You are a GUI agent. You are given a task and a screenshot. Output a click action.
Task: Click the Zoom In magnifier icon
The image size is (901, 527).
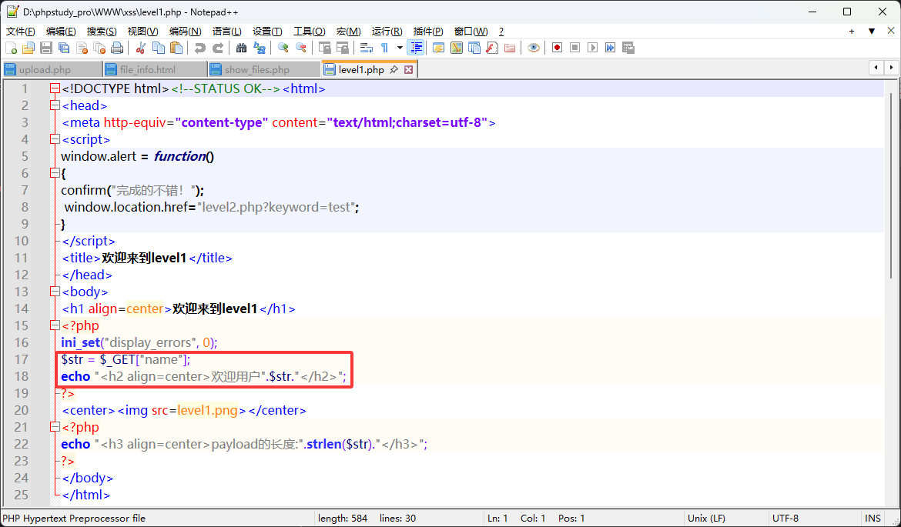[x=283, y=48]
